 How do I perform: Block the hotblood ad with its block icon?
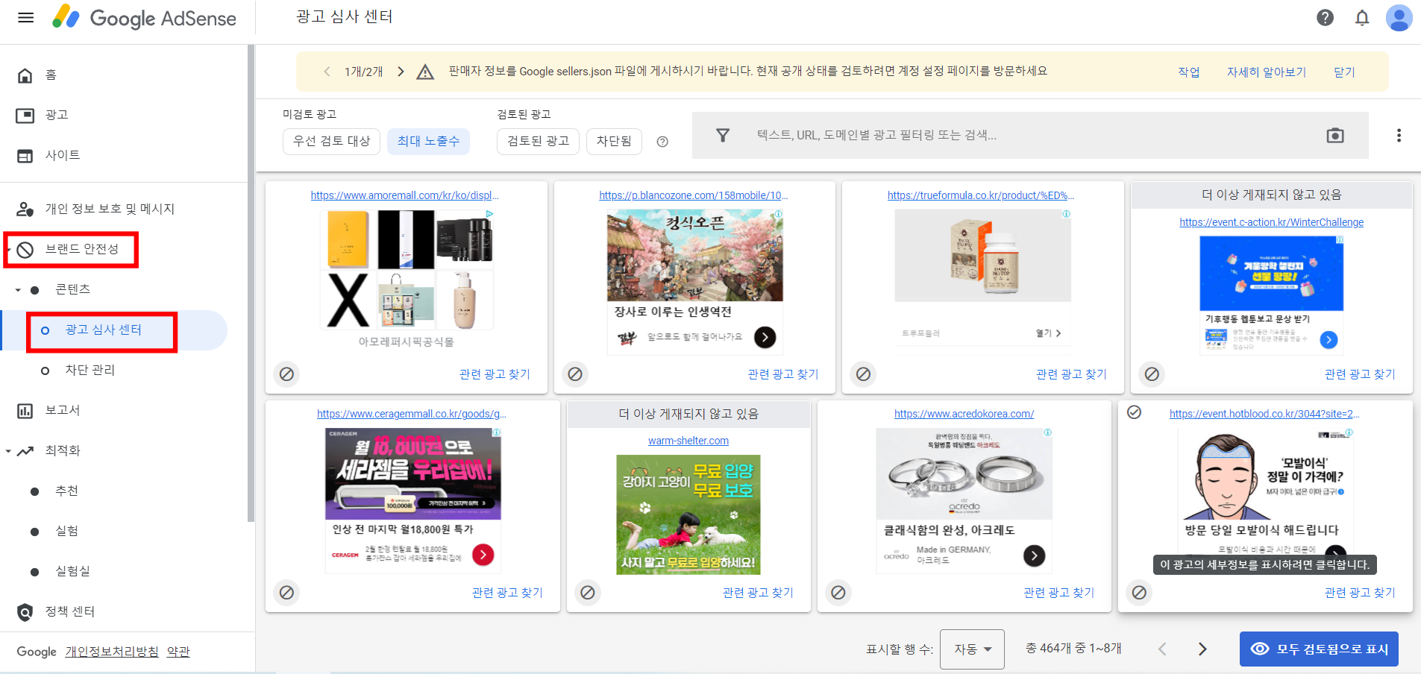pos(1139,592)
